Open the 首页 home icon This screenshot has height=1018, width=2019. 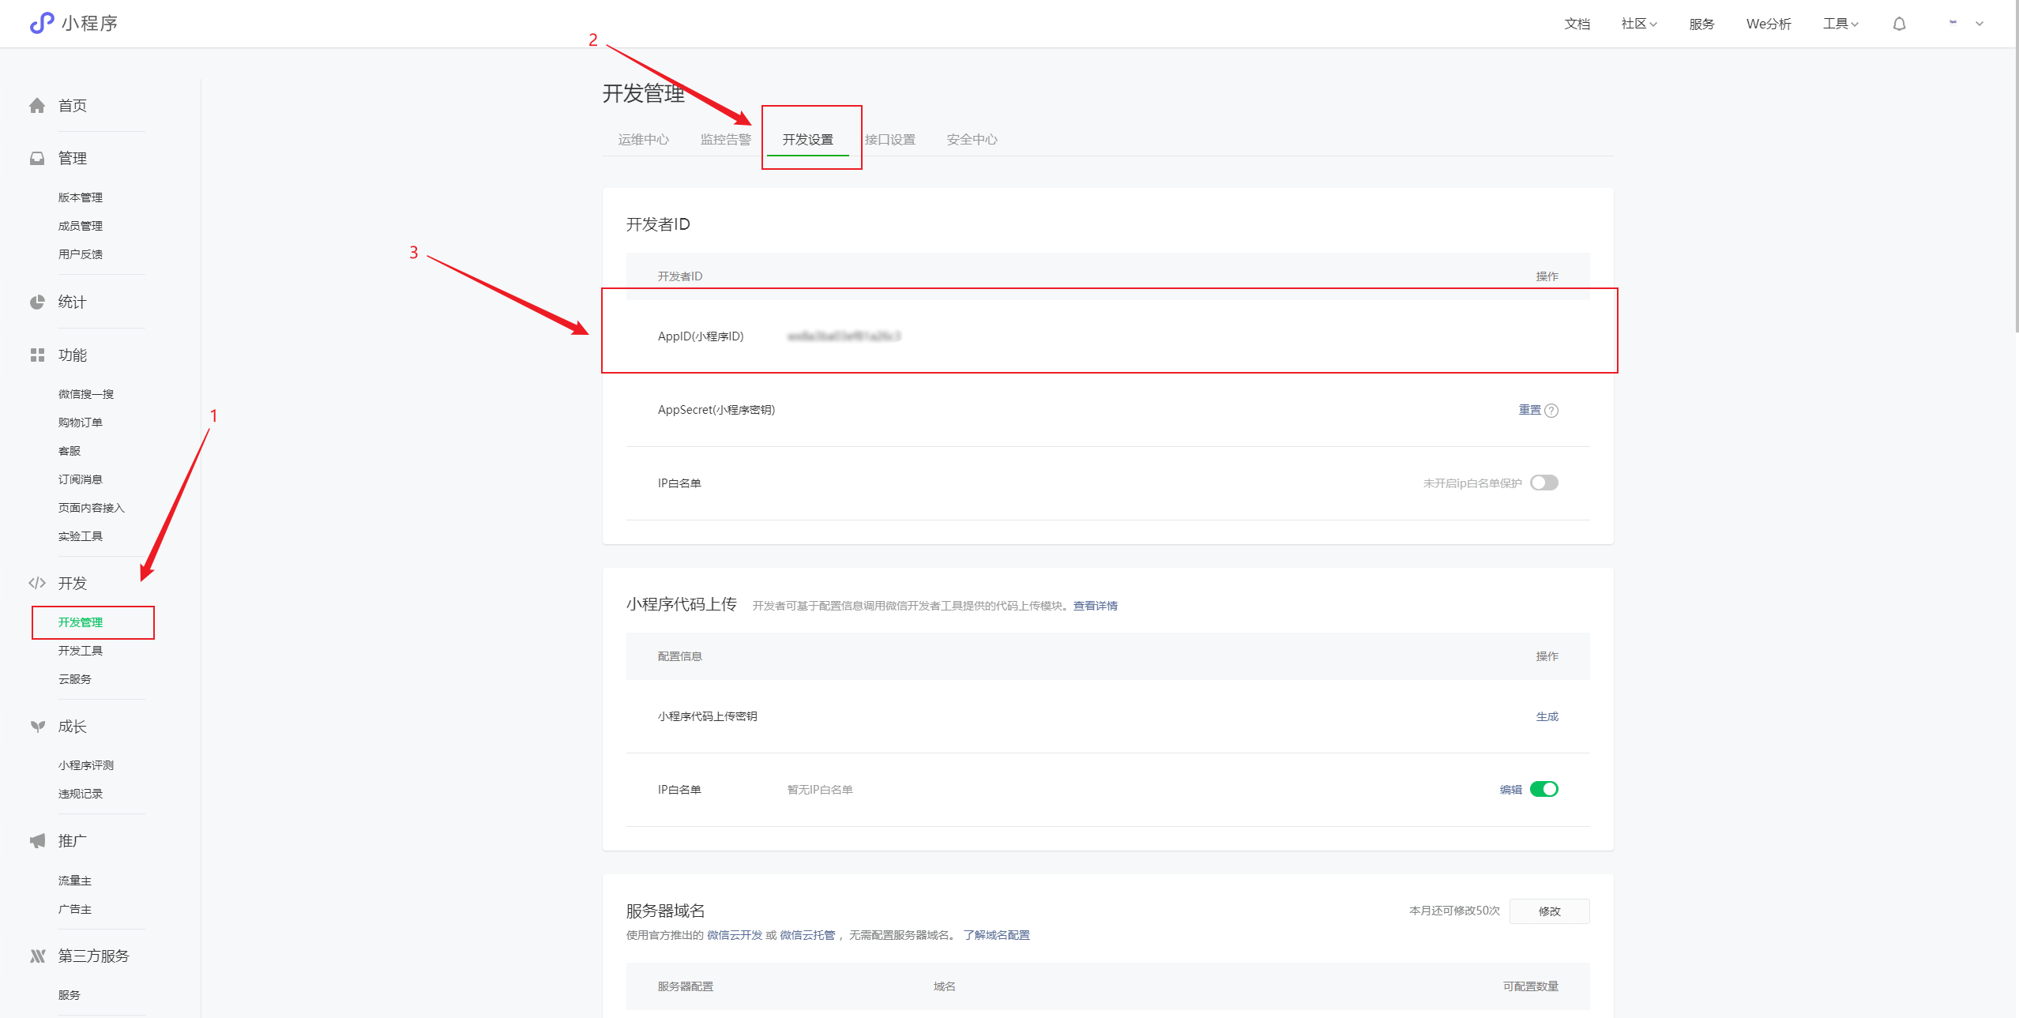point(37,106)
